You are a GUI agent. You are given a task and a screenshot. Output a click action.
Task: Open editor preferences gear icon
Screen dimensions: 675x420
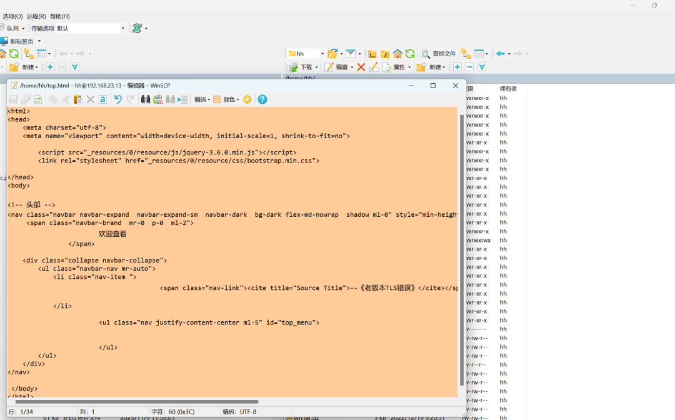click(x=247, y=99)
